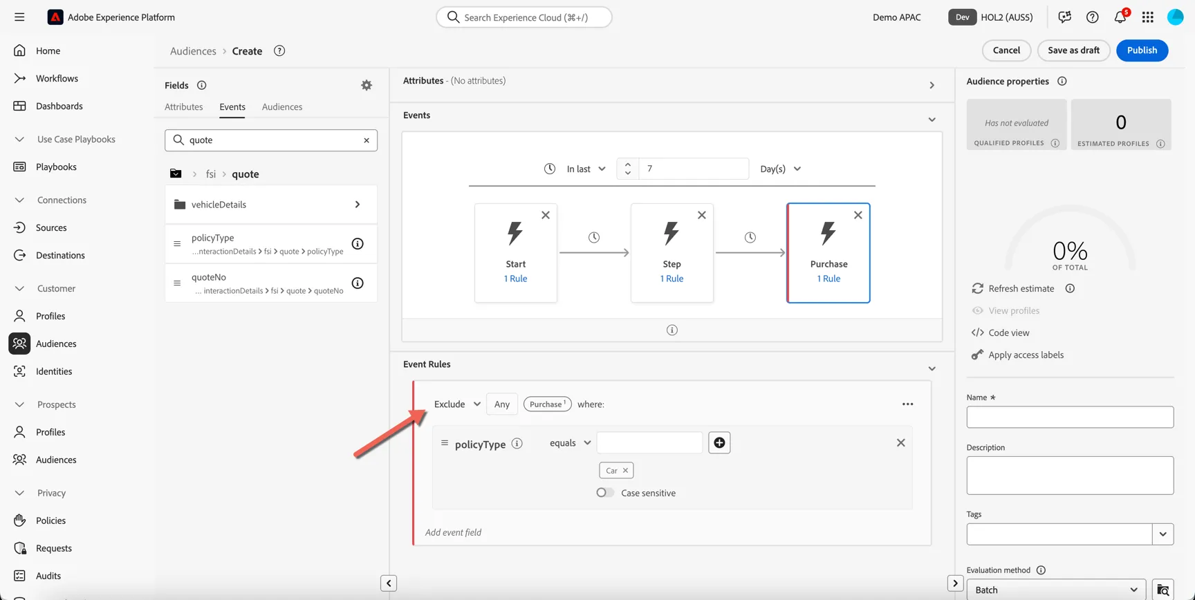The width and height of the screenshot is (1195, 600).
Task: Remove the Start event card
Action: click(x=546, y=215)
